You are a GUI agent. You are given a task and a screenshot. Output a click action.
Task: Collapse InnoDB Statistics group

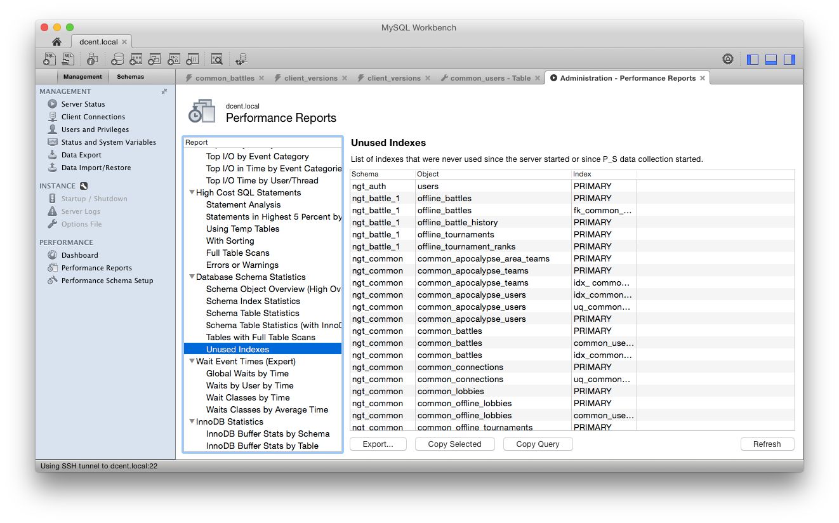click(x=192, y=421)
